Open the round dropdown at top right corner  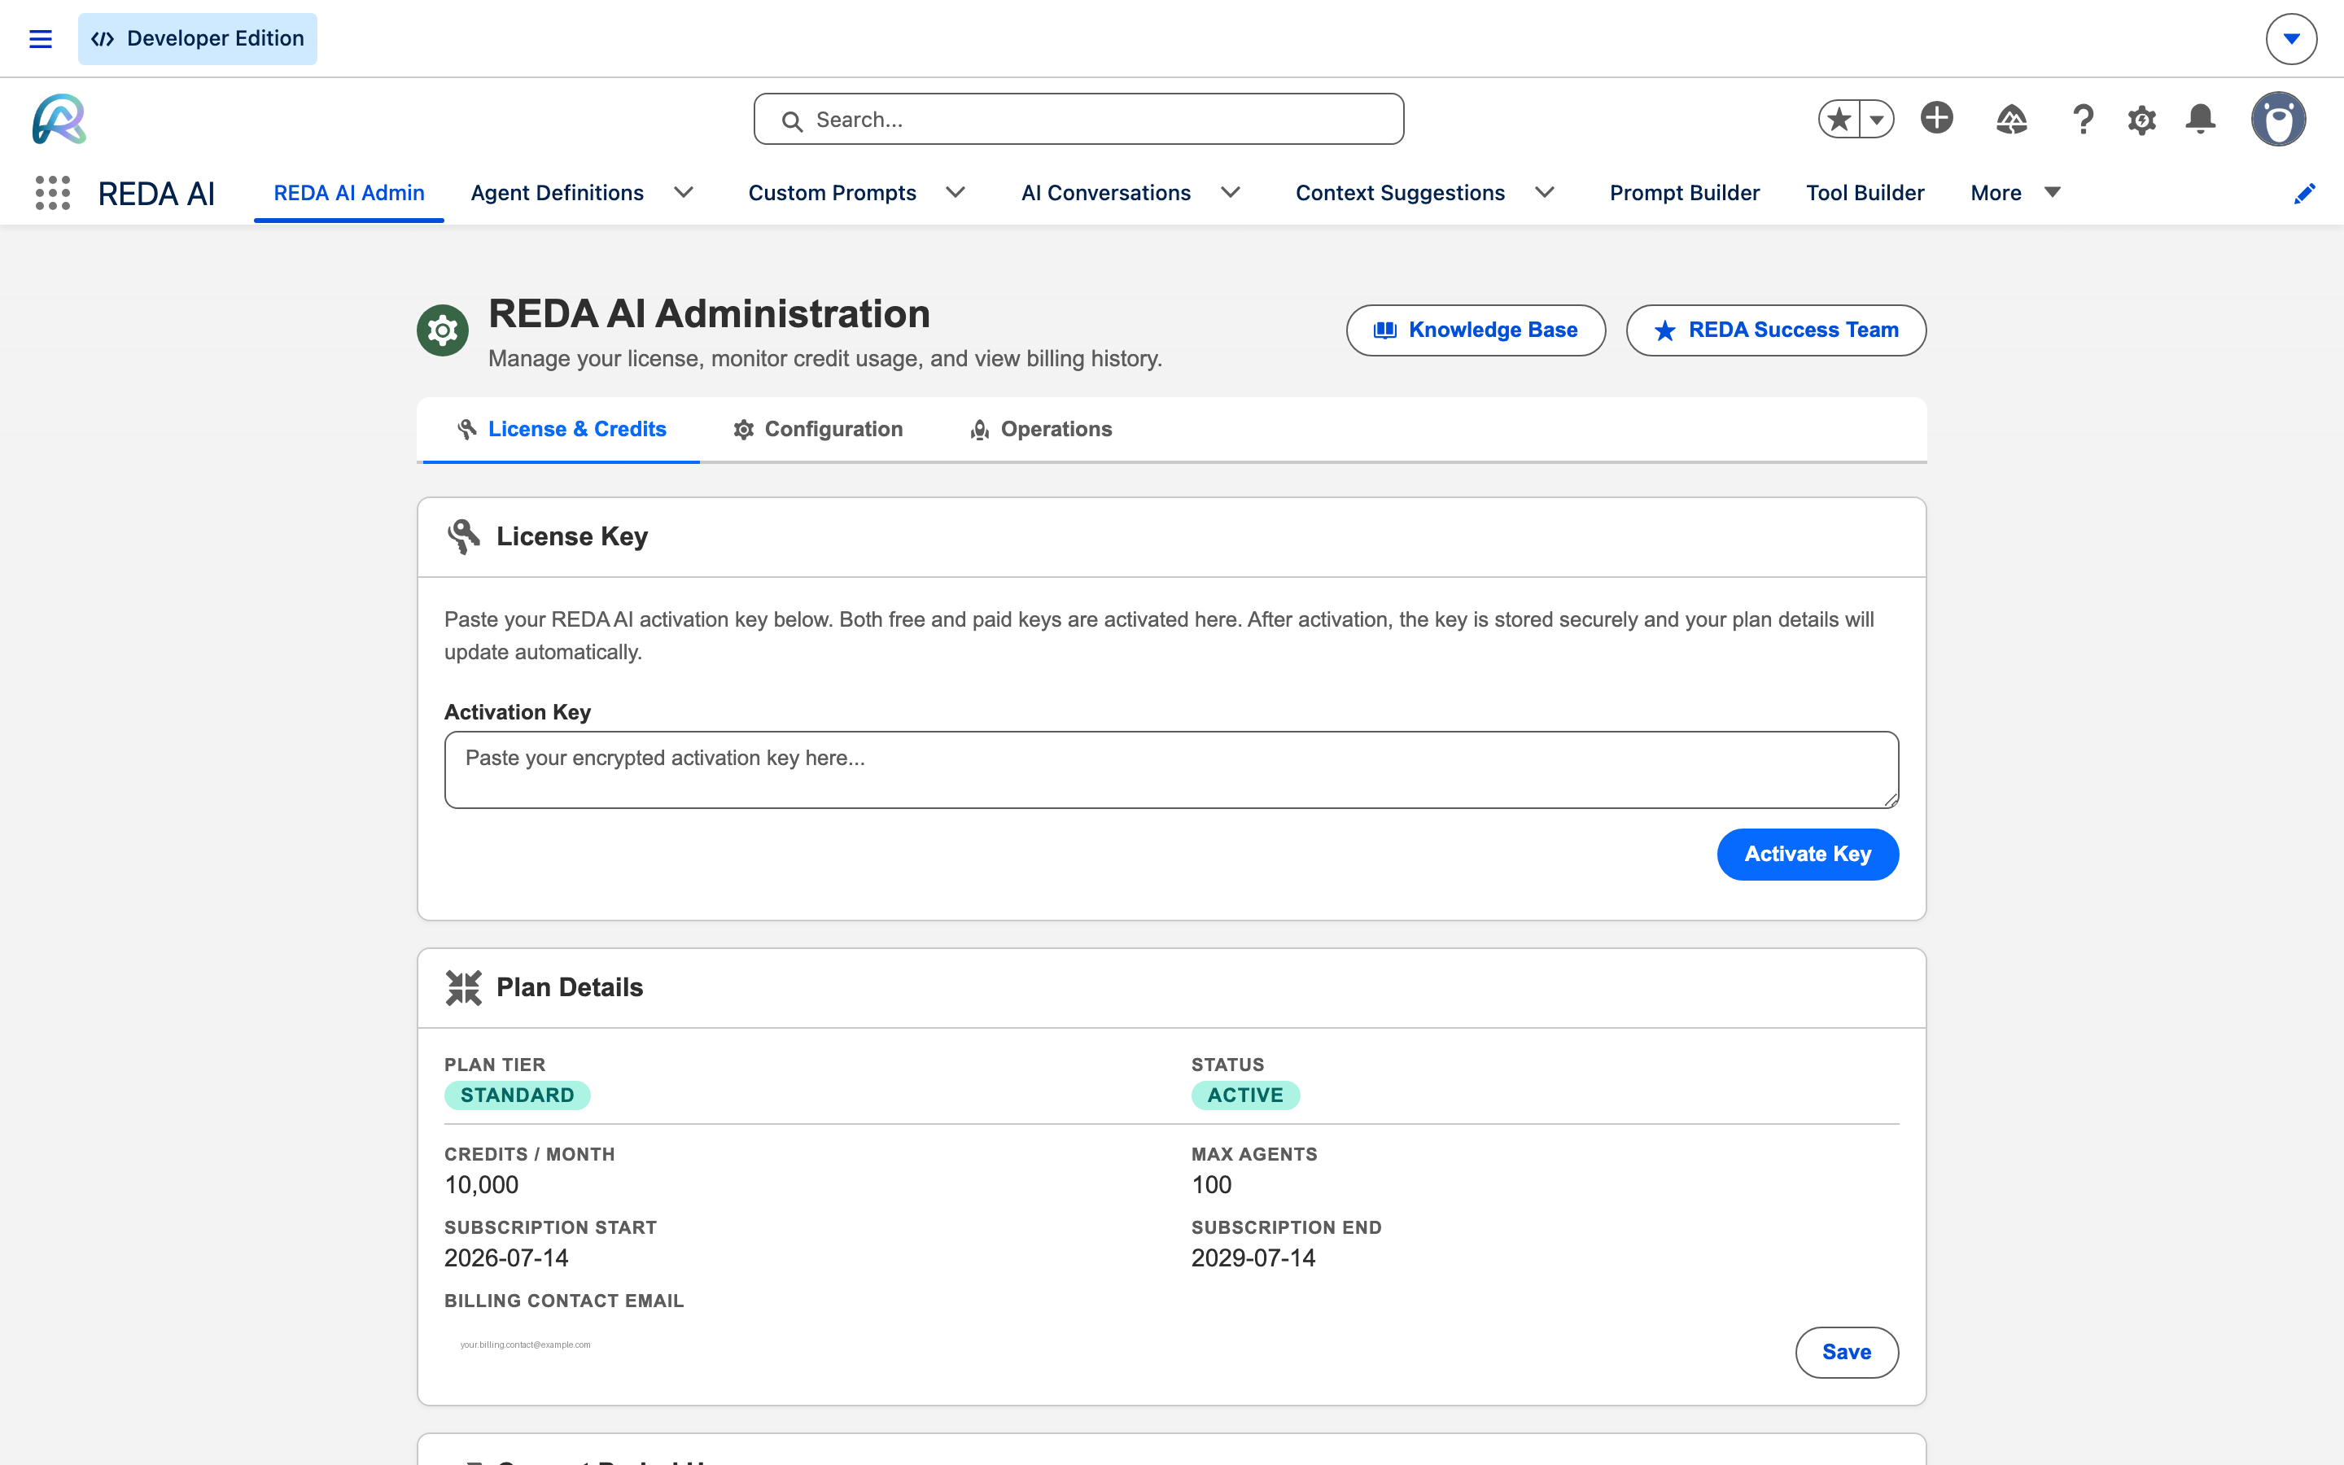(2291, 39)
